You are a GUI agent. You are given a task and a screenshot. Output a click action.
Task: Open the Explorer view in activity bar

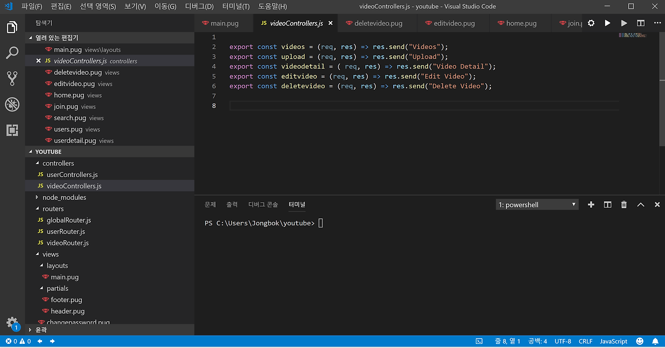(12, 27)
